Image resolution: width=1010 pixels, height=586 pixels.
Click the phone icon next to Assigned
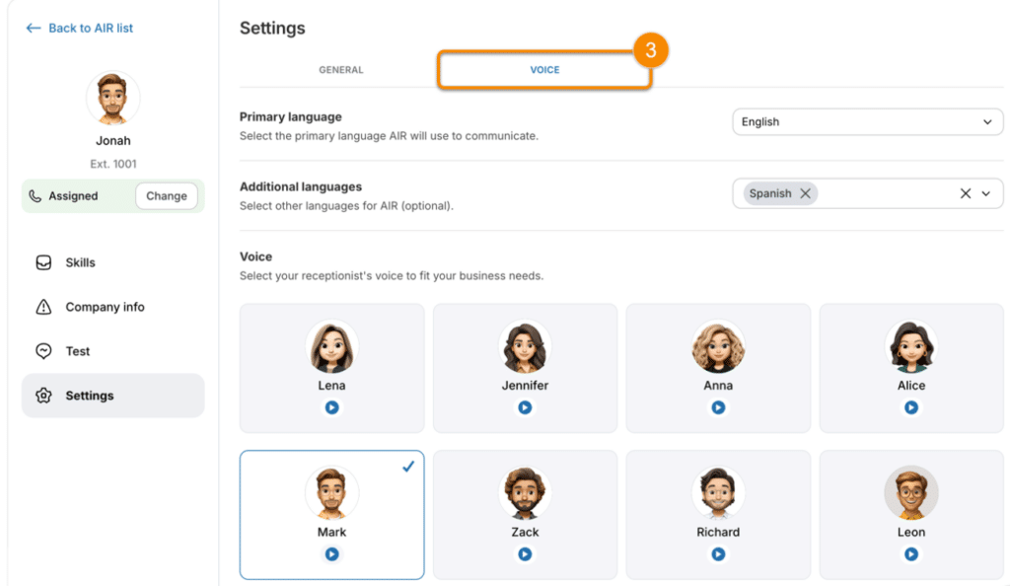coord(36,195)
